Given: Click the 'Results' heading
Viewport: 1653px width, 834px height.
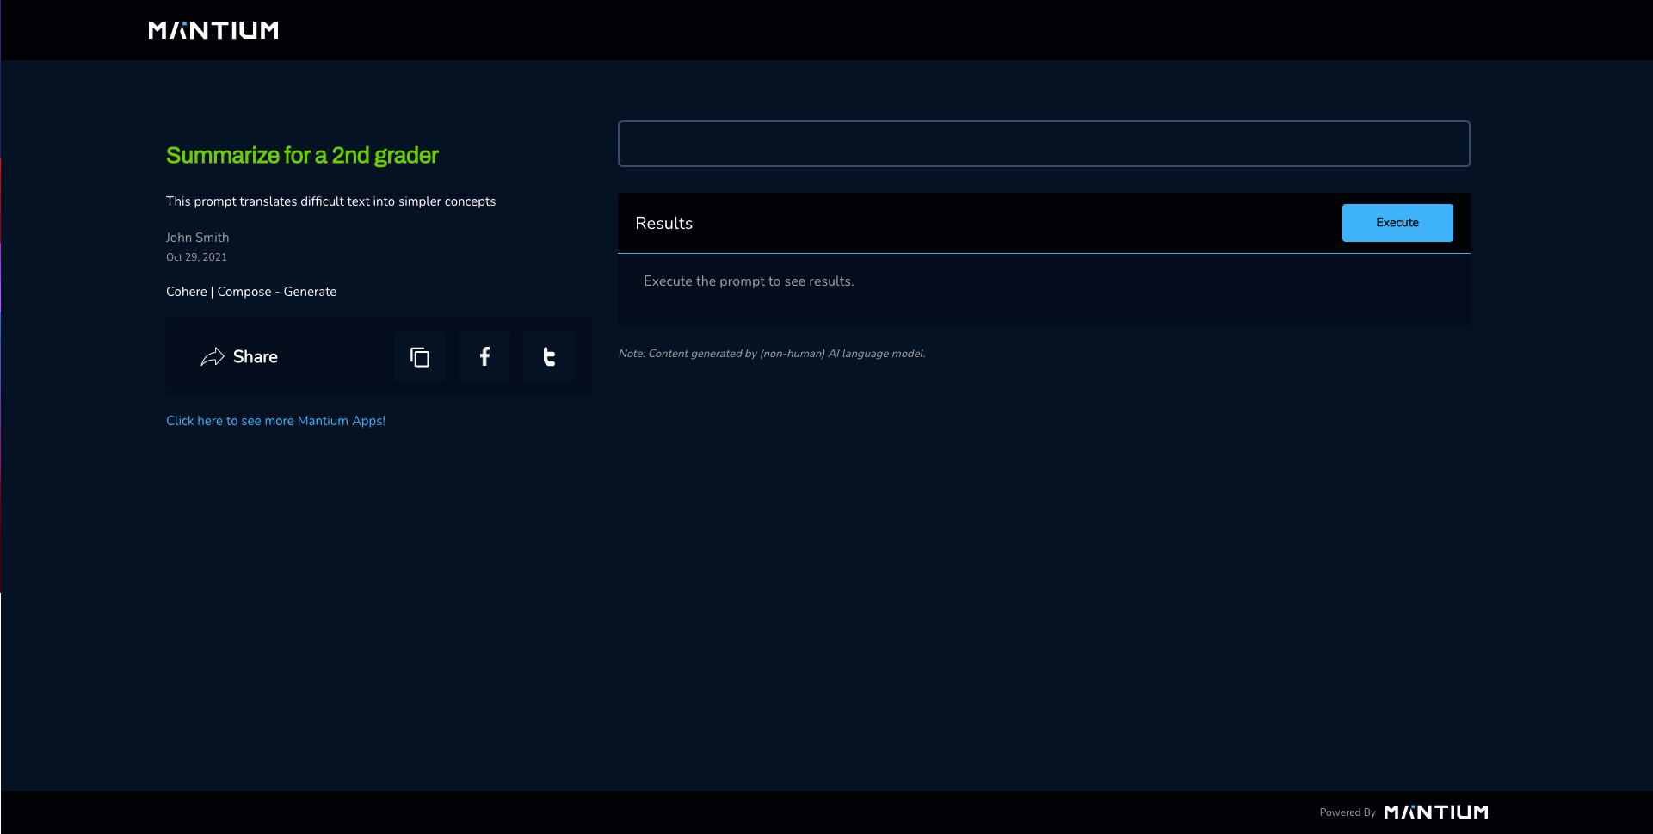Looking at the screenshot, I should coord(663,223).
